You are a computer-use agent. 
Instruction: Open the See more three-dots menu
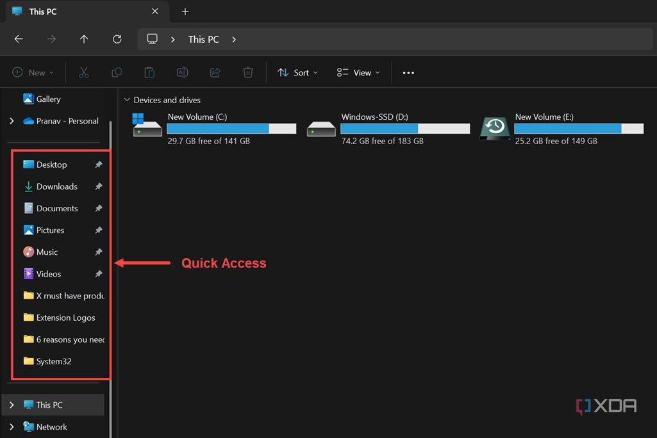[x=408, y=72]
